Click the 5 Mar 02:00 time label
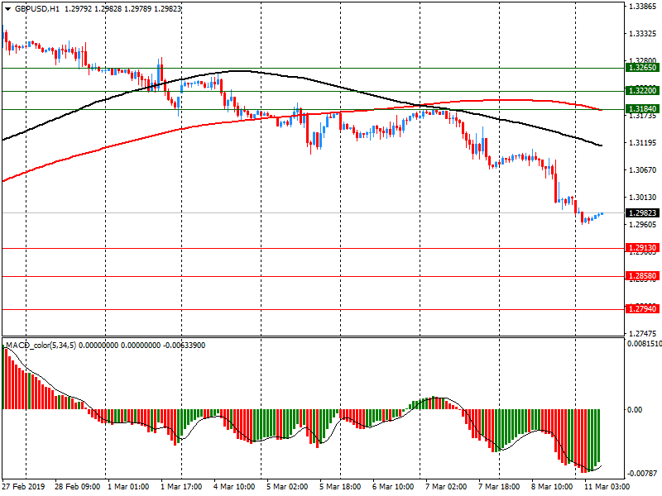The height and width of the screenshot is (496, 662). (287, 487)
